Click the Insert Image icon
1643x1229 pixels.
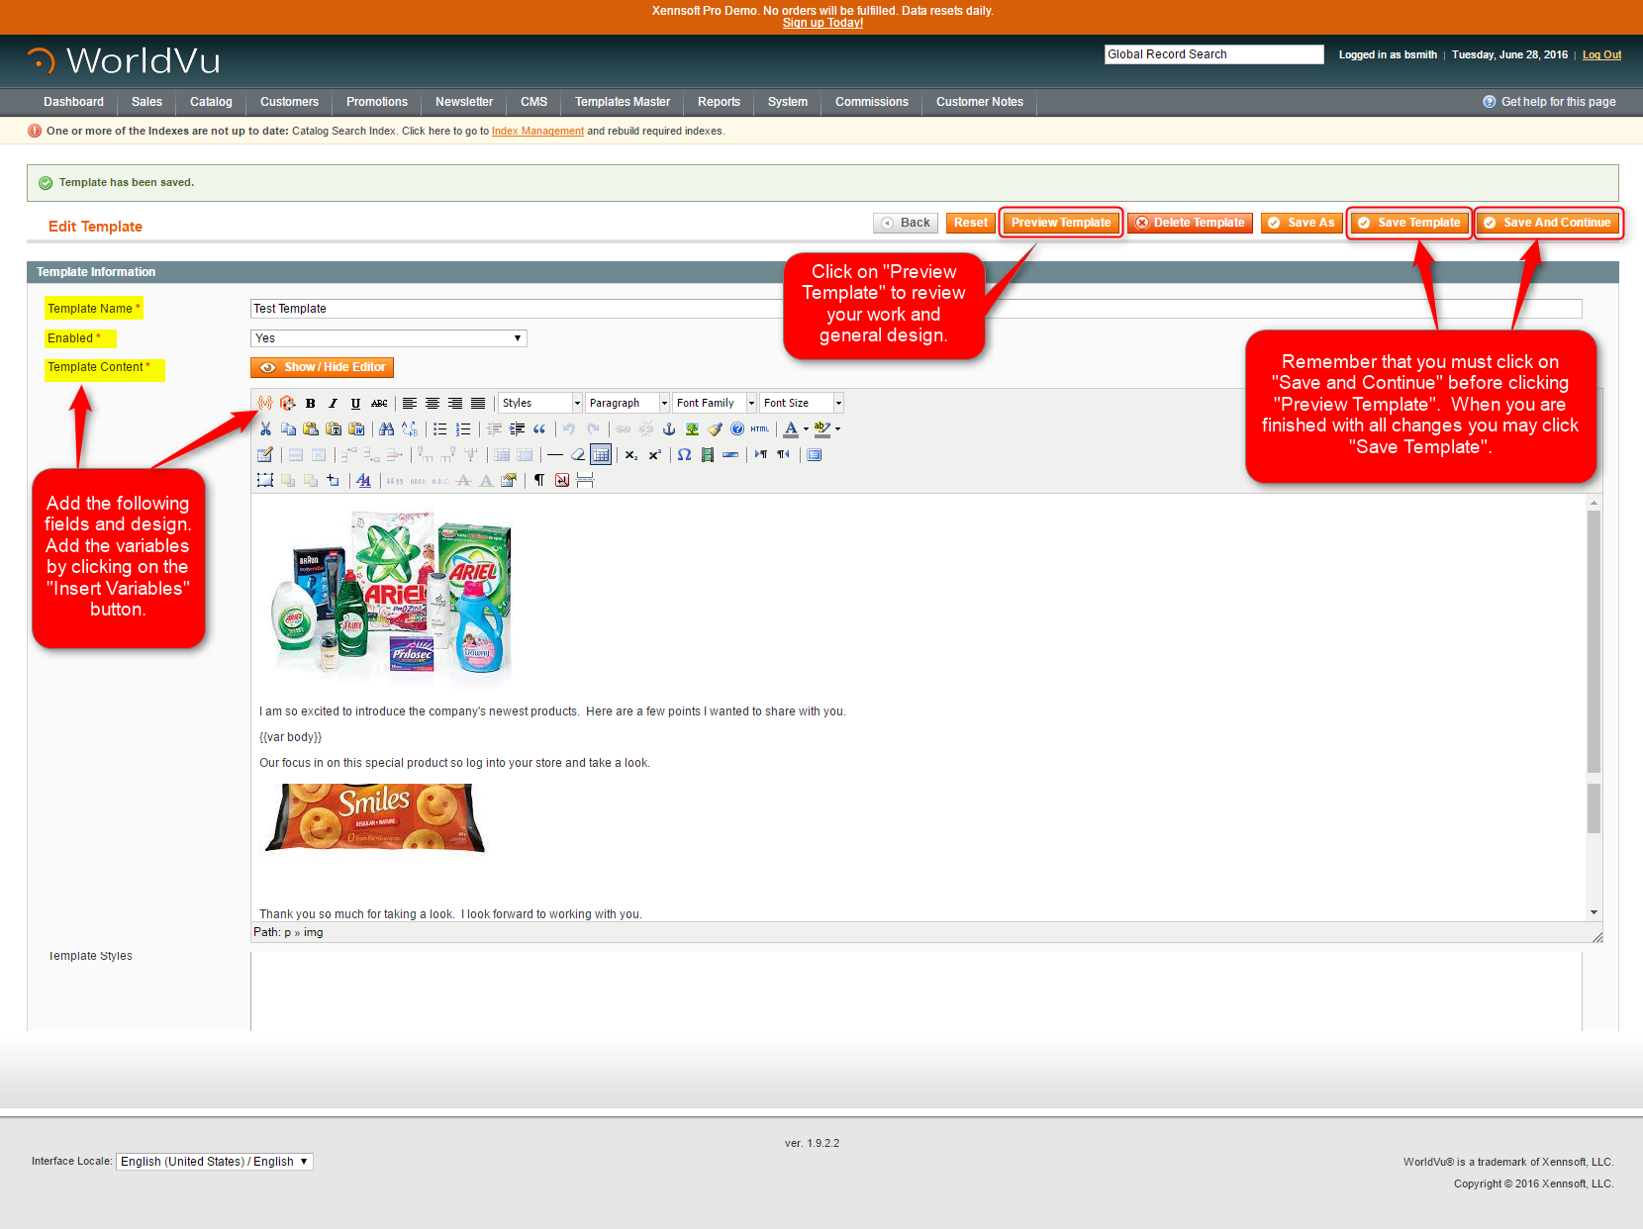coord(692,428)
